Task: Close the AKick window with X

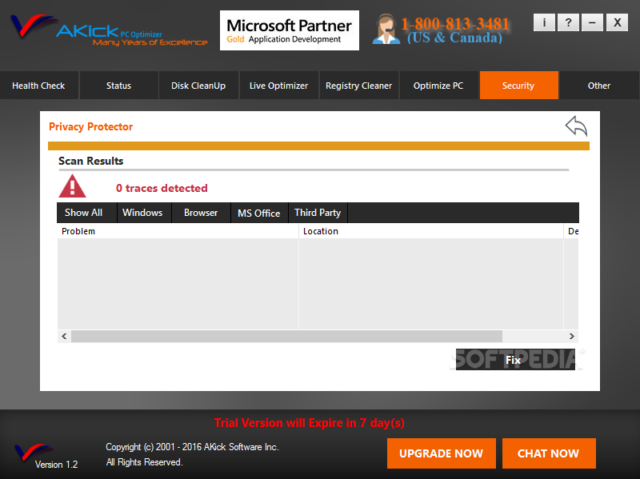Action: pyautogui.click(x=617, y=22)
